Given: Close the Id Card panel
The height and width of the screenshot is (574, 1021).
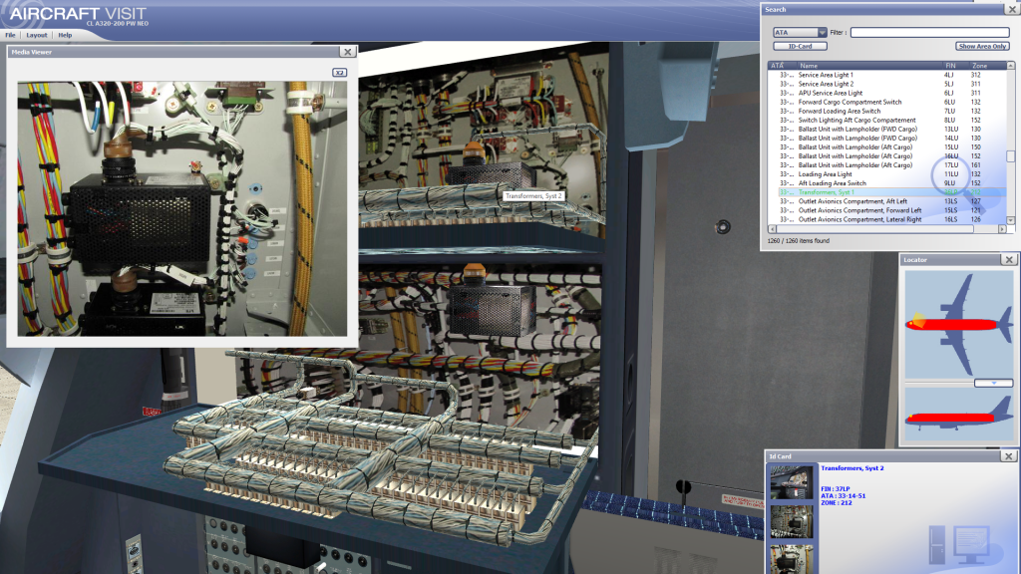Looking at the screenshot, I should (1009, 456).
